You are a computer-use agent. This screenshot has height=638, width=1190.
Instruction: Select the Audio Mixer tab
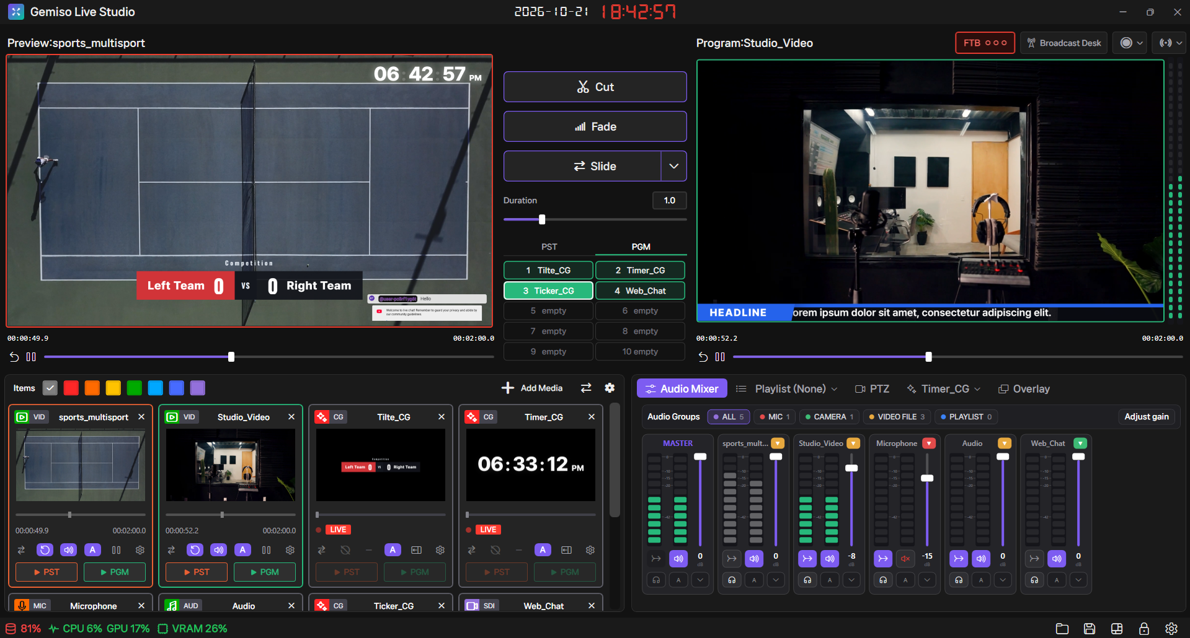tap(682, 389)
